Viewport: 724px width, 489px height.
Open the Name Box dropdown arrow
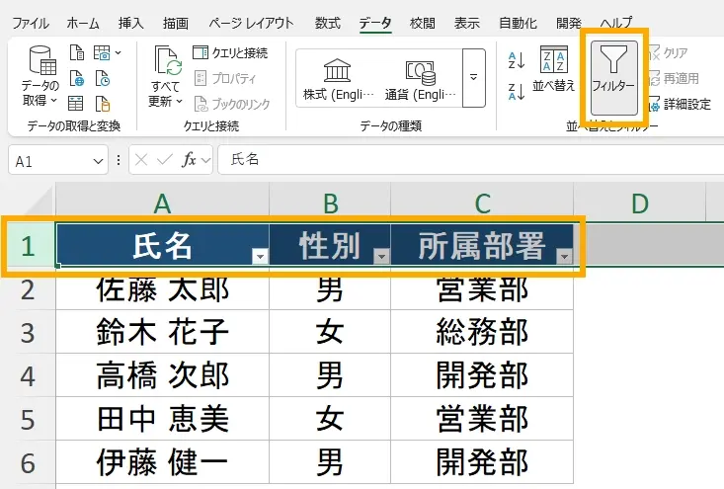[x=98, y=161]
